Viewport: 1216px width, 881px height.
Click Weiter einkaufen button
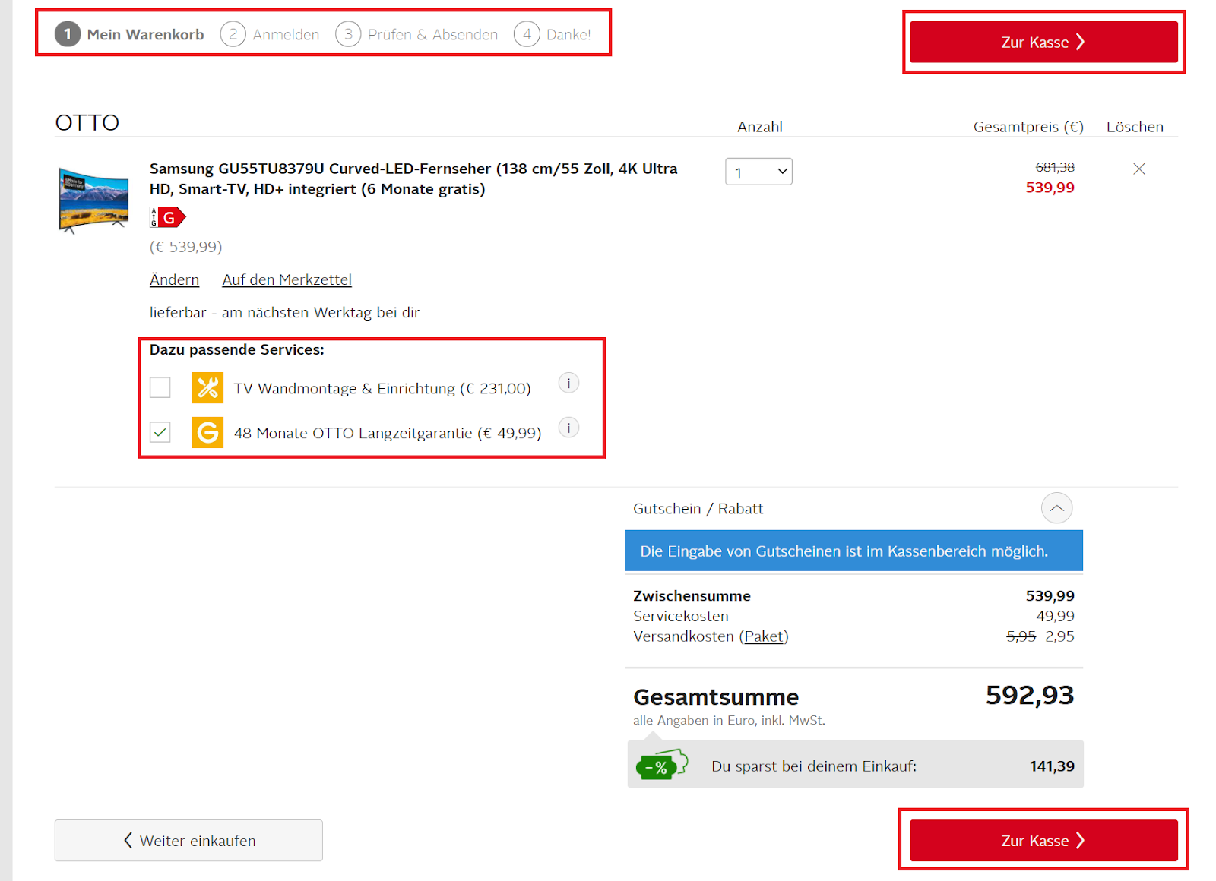(x=188, y=840)
